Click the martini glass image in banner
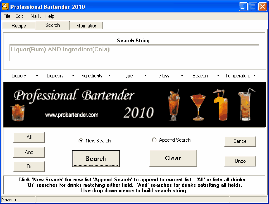This screenshot has height=204, width=269. [x=198, y=107]
